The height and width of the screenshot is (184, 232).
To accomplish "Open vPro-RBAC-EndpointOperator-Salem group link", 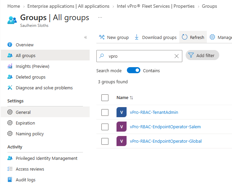I will point(165,127).
